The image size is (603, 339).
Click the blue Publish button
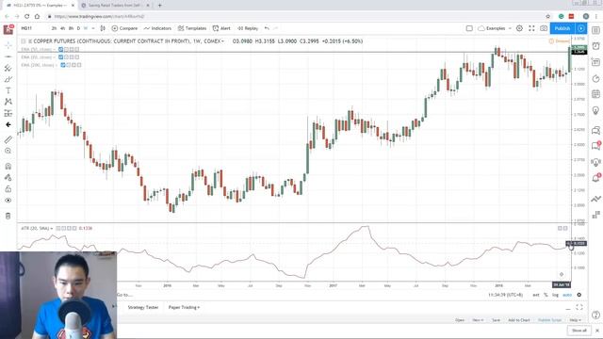click(562, 28)
